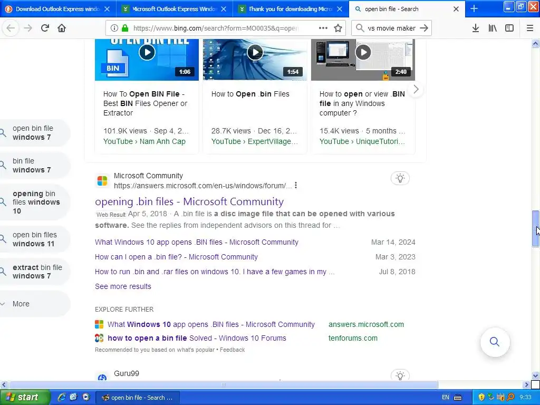Show site information icon in address bar
Viewport: 540px width, 405px height.
114,28
